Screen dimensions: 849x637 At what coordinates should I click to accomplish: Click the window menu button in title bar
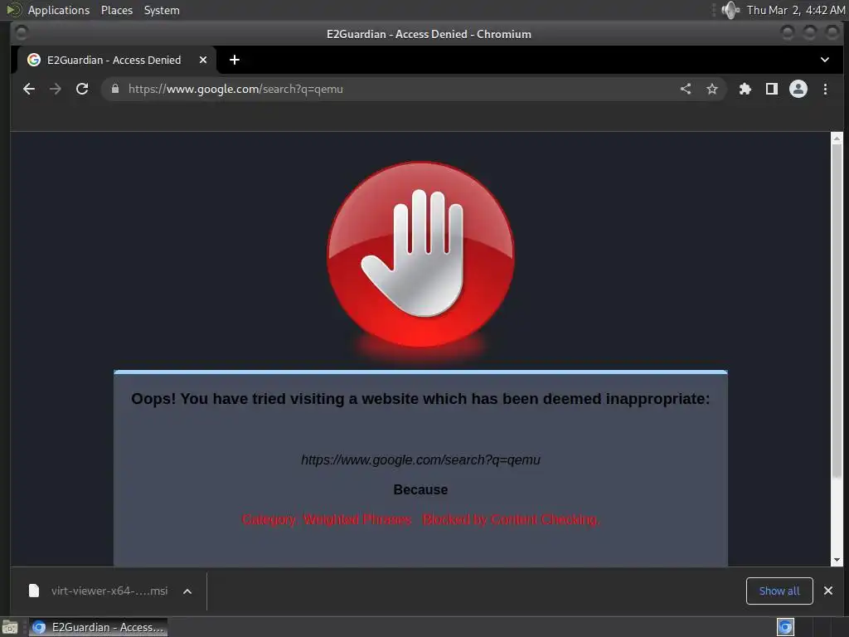tap(21, 33)
